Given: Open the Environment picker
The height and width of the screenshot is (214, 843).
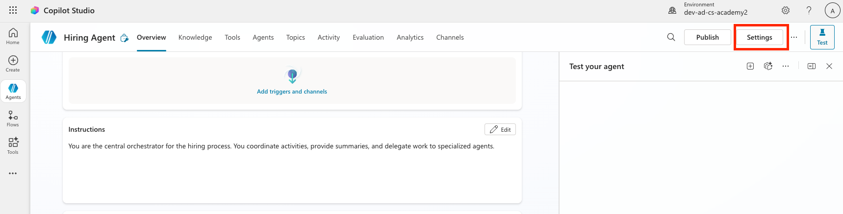Looking at the screenshot, I should tap(709, 9).
